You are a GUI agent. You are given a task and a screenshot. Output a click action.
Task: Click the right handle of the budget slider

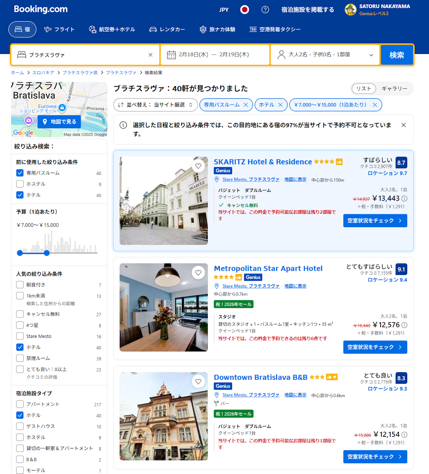47,253
